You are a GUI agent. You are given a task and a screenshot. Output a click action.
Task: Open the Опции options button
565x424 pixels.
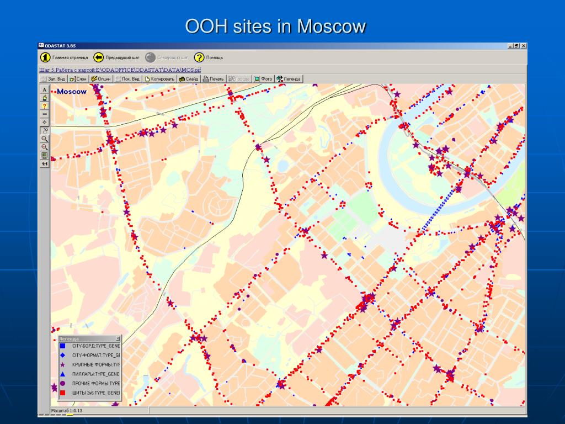click(x=102, y=79)
